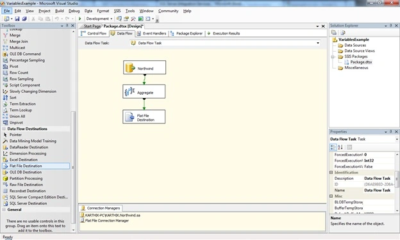This screenshot has height=240, width=400.
Task: Collapse the Misc property category
Action: [x=331, y=196]
